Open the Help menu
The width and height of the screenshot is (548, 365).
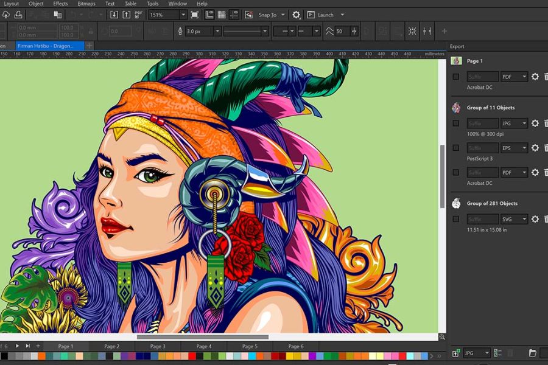pos(202,4)
